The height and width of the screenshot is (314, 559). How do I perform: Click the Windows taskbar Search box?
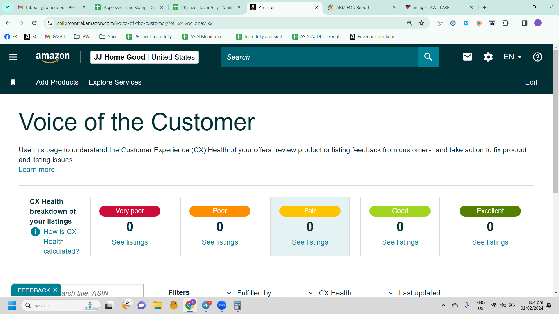click(61, 306)
